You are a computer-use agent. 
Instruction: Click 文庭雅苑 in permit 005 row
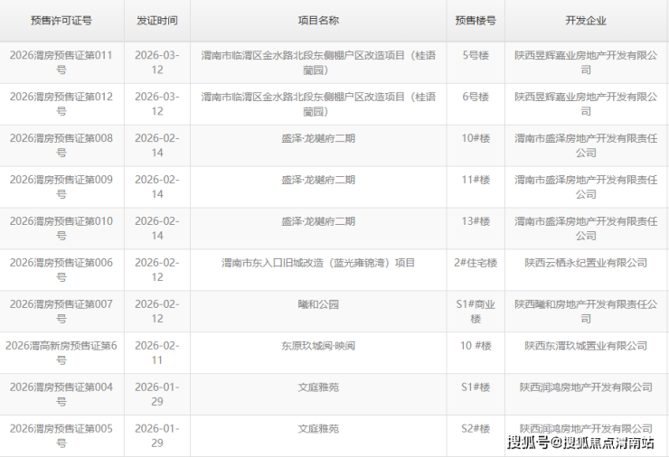tap(318, 428)
